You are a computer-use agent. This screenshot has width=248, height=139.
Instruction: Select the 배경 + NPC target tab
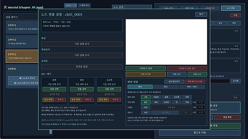pos(192,87)
